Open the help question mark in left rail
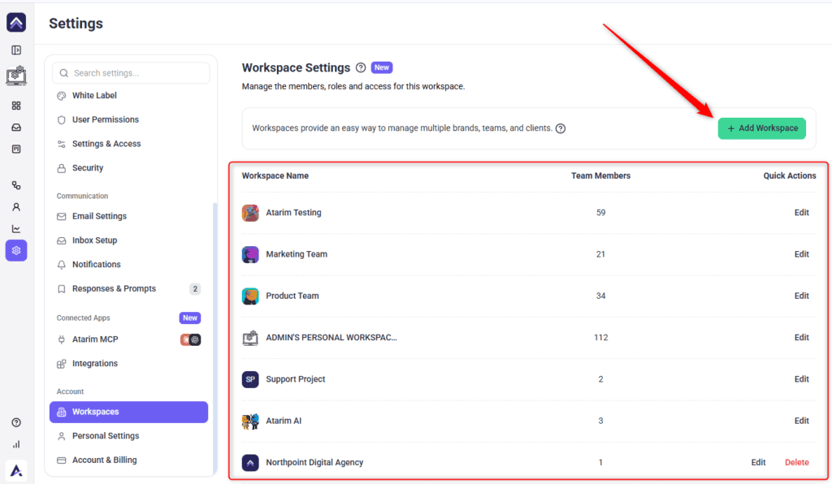This screenshot has width=832, height=484. click(x=16, y=422)
